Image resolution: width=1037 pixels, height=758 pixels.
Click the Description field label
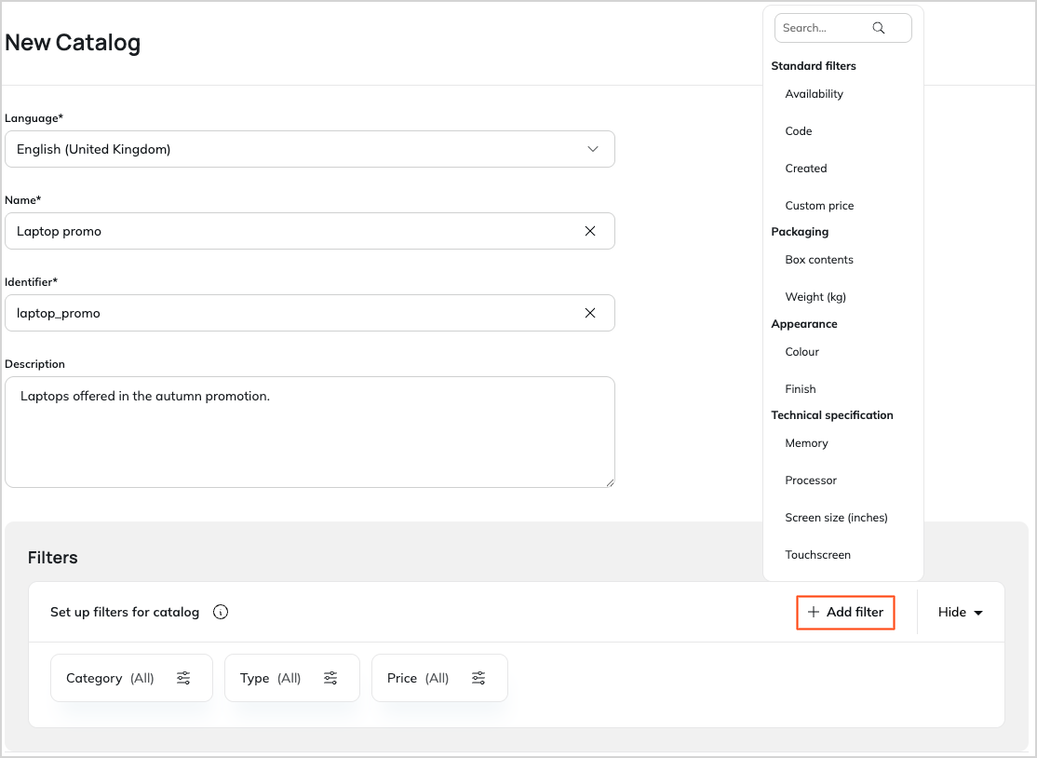(x=34, y=364)
